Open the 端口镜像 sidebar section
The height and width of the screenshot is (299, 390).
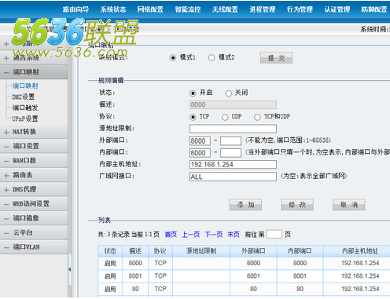[x=34, y=218]
